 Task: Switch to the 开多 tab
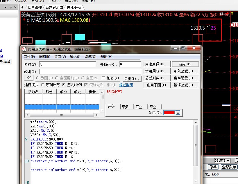click(x=111, y=107)
